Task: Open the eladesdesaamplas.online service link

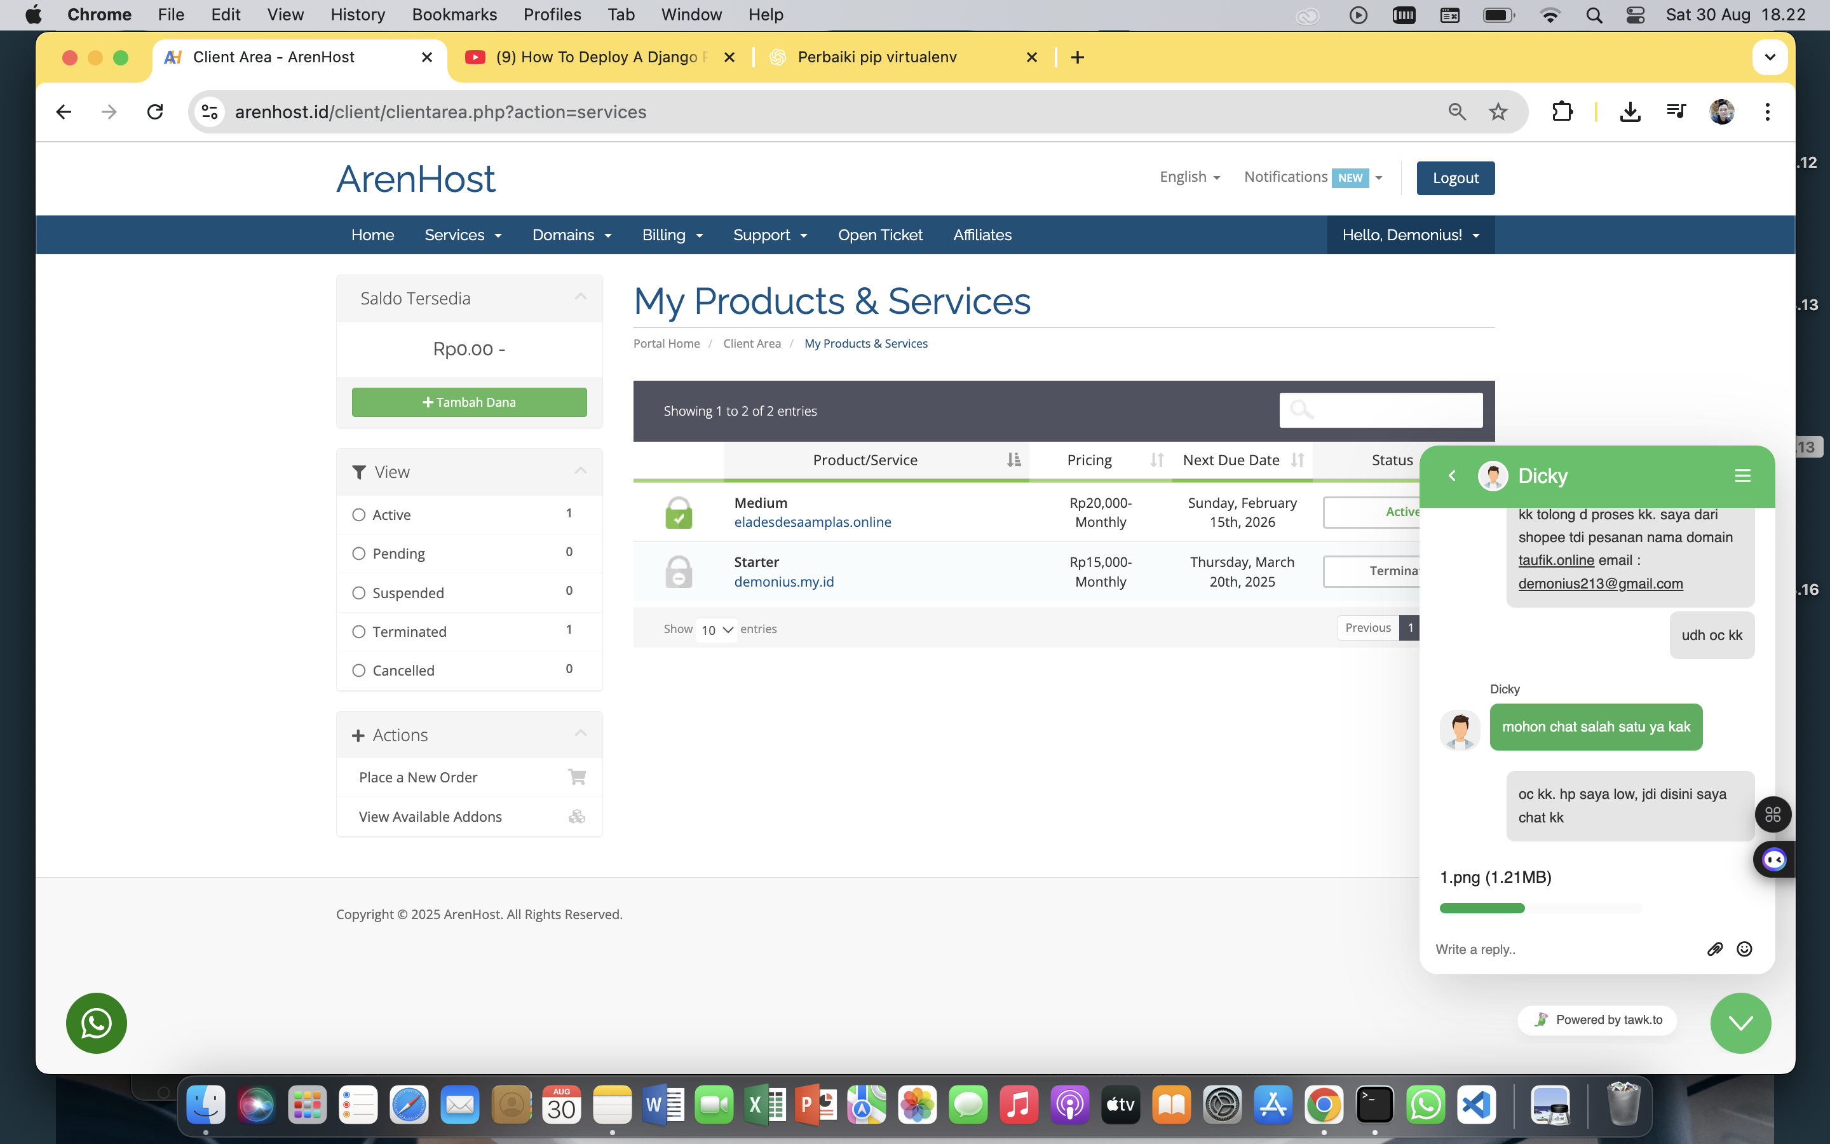Action: click(812, 522)
